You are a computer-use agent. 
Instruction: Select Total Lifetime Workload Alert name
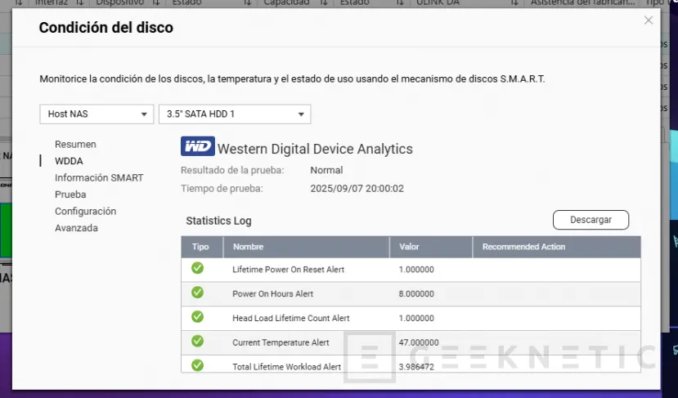(287, 366)
